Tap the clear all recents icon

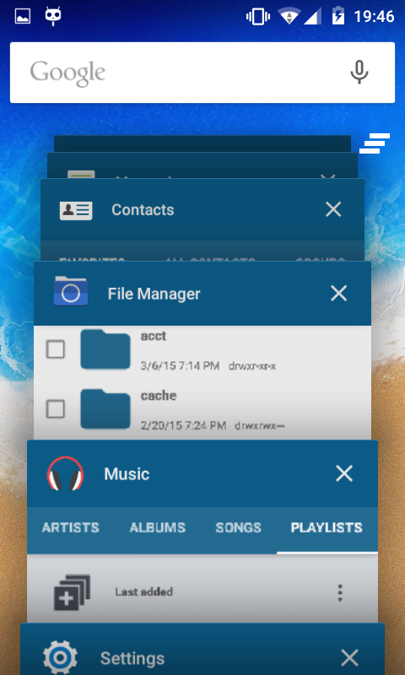pyautogui.click(x=375, y=143)
